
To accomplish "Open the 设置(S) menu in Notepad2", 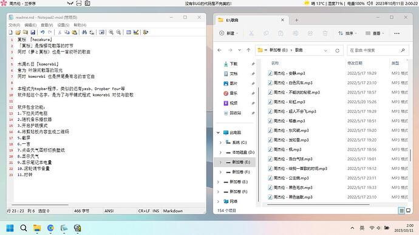I will pyautogui.click(x=63, y=25).
